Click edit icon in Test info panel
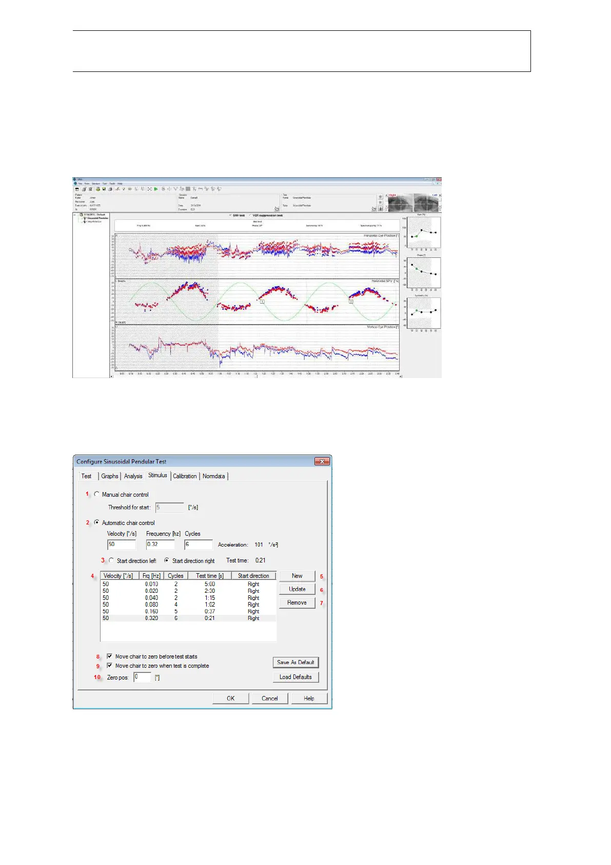This screenshot has width=611, height=865. tap(374, 209)
